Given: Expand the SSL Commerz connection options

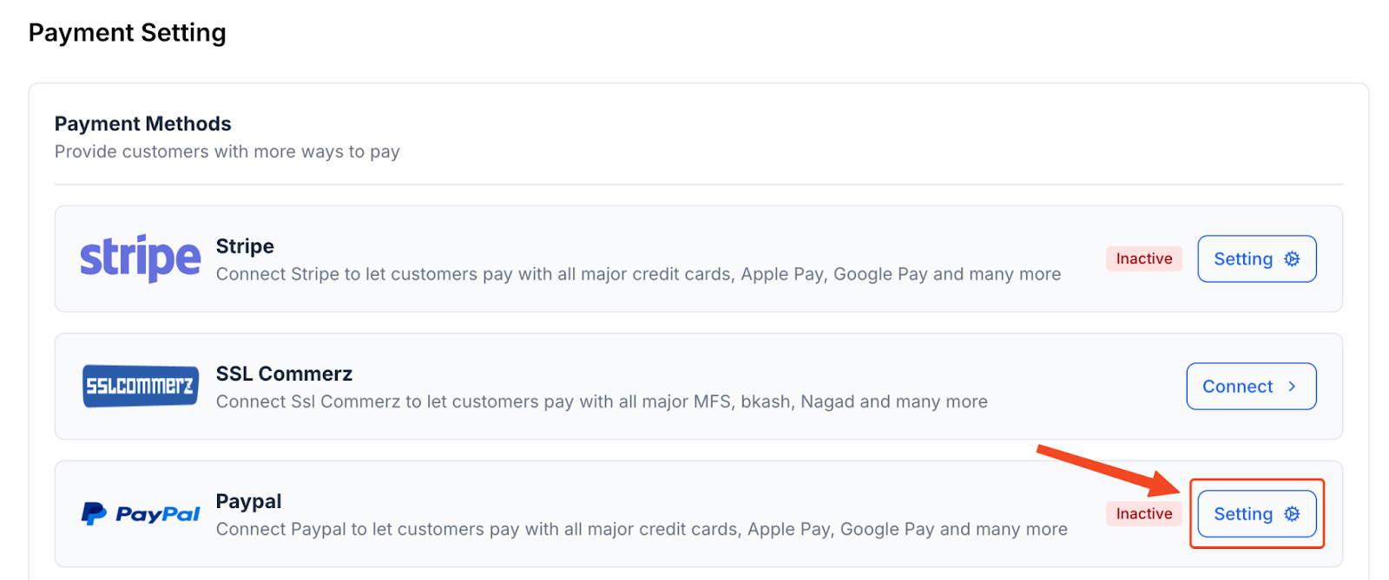Looking at the screenshot, I should pos(1250,387).
